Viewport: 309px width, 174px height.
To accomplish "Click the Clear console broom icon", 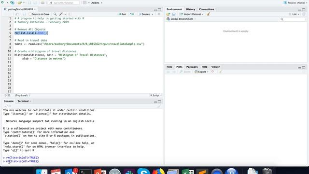I will click(159, 106).
